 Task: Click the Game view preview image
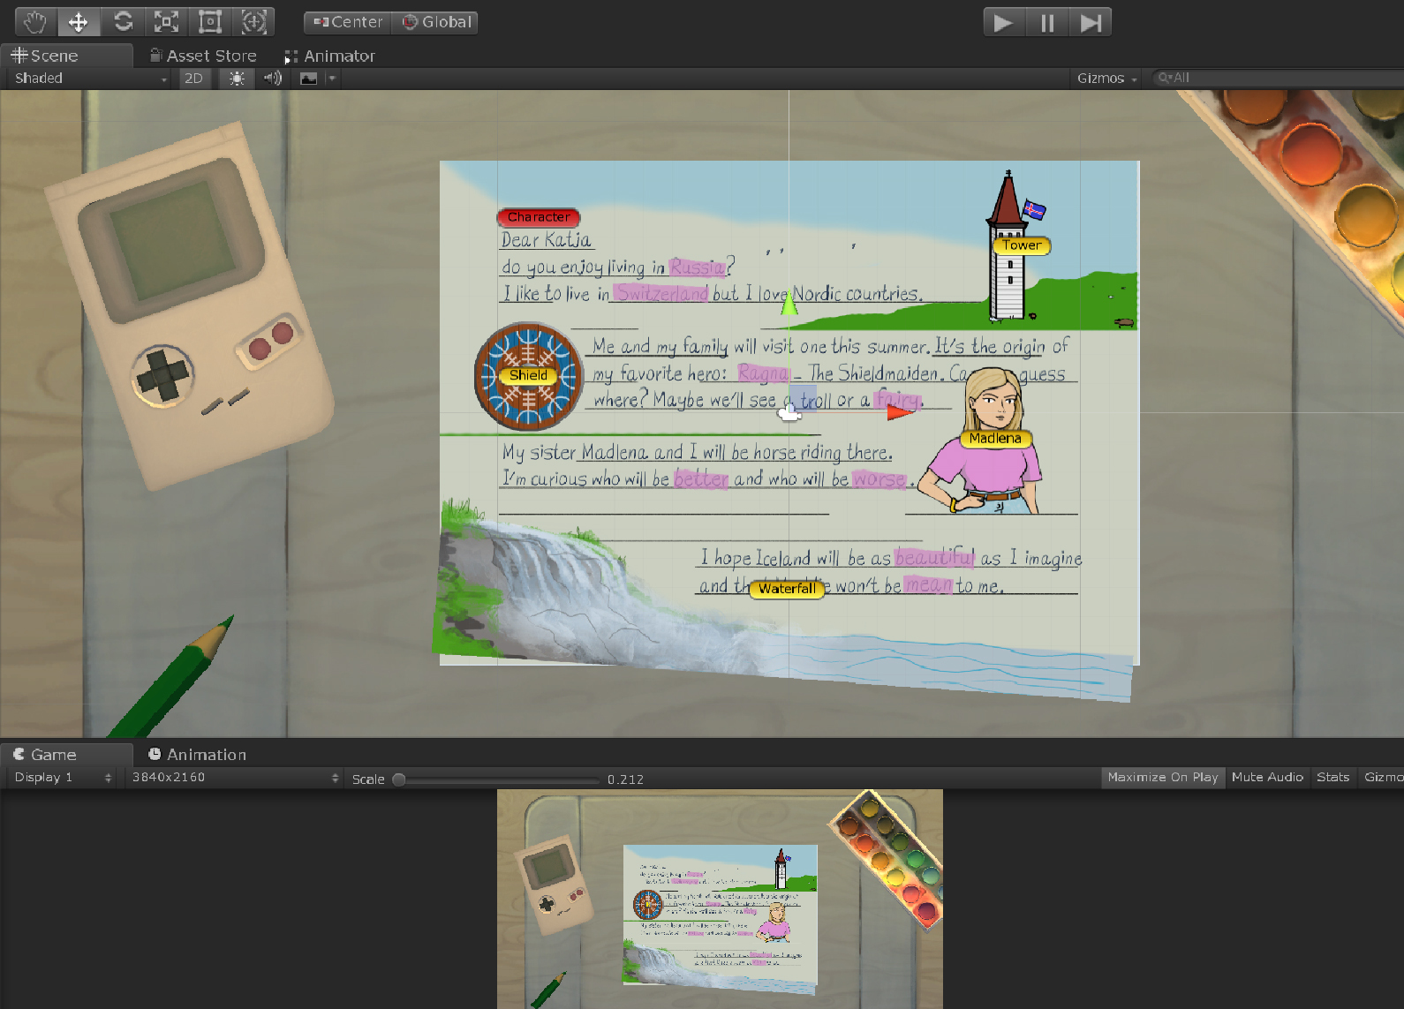(720, 899)
